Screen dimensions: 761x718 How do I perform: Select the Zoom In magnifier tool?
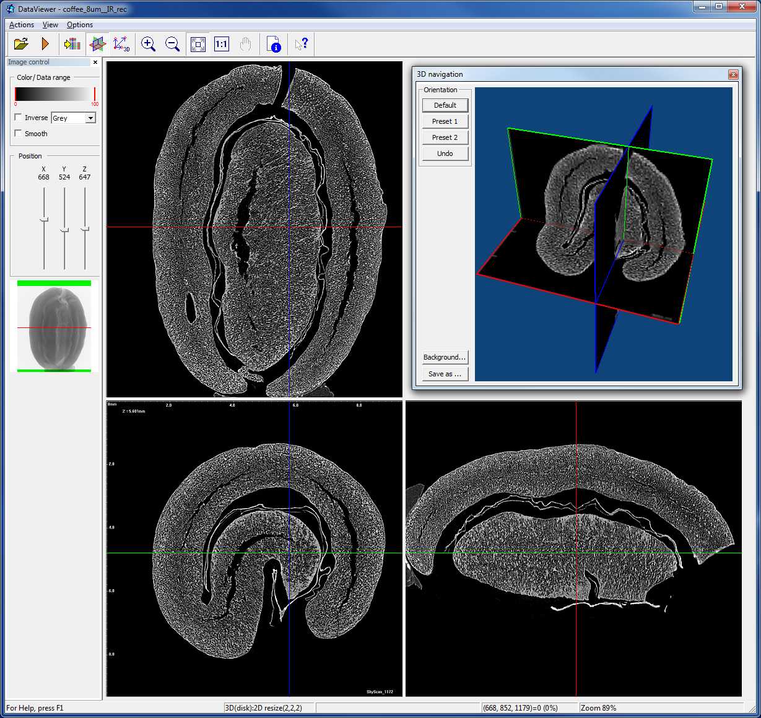(x=148, y=43)
